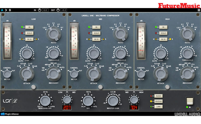Click the HIGH band GAIN knob
Image resolution: width=201 pixels, height=124 pixels.
coord(161,54)
